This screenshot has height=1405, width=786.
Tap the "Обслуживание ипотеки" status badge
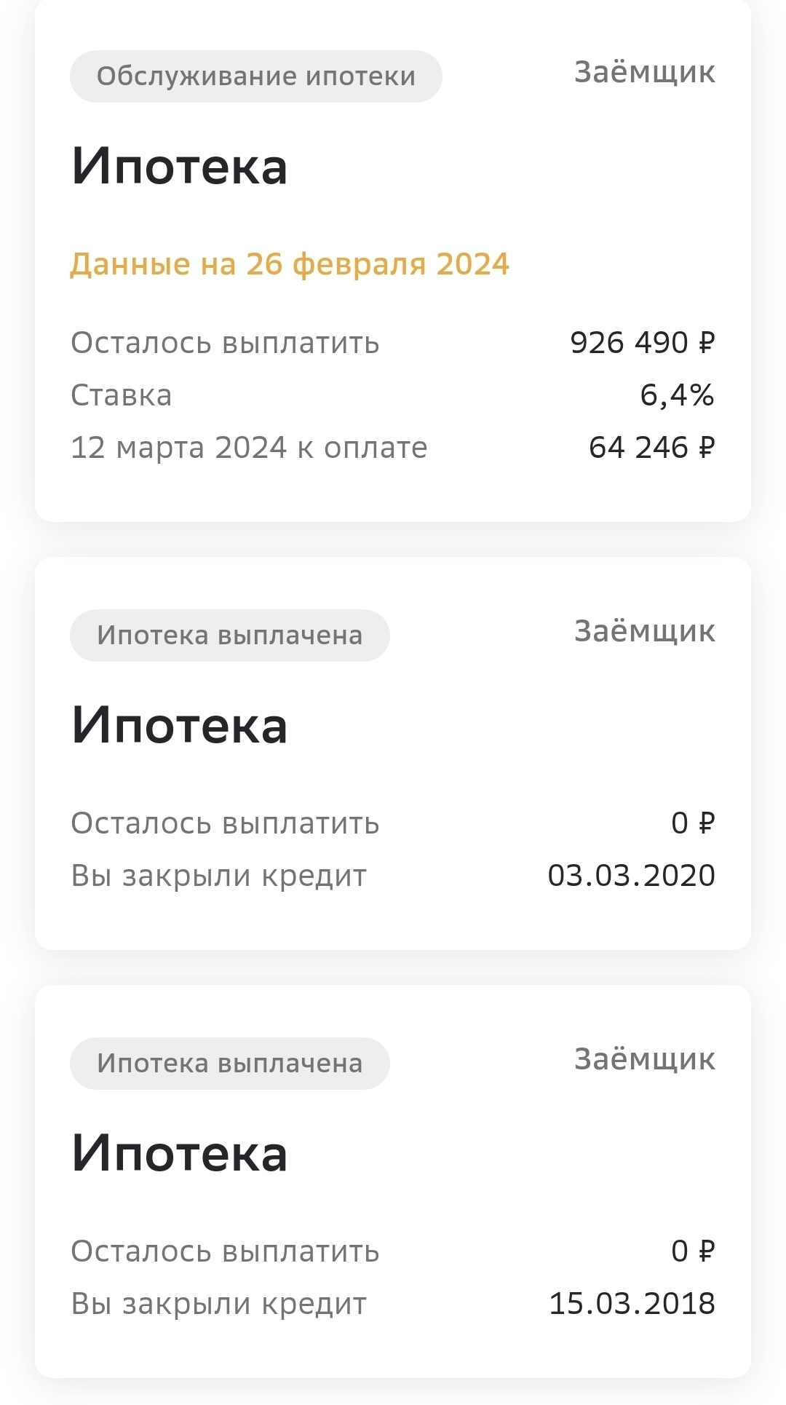[255, 76]
